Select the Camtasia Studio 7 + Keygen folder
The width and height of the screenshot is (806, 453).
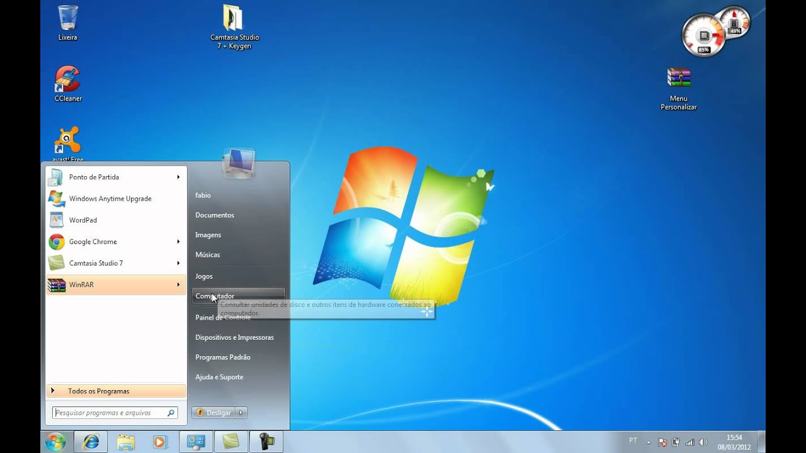234,28
